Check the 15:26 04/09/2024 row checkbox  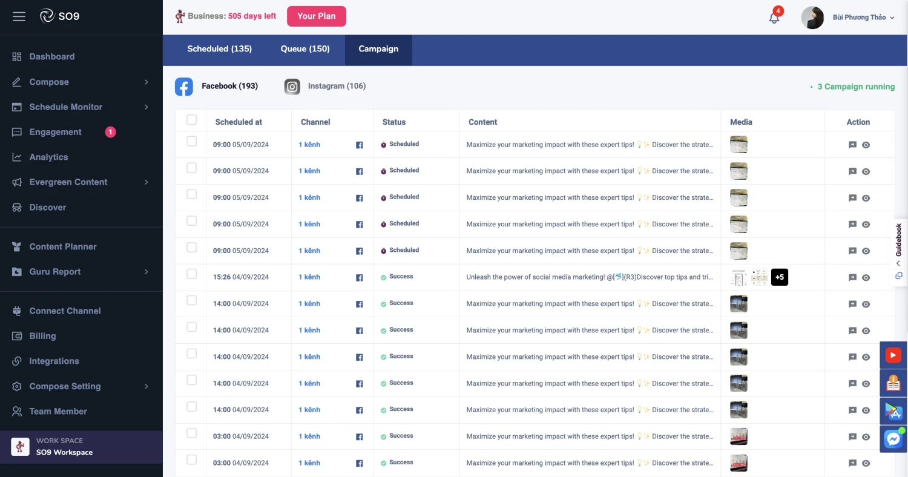pos(192,274)
